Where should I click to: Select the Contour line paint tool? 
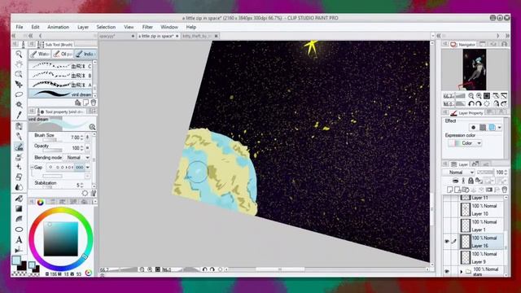(x=19, y=219)
